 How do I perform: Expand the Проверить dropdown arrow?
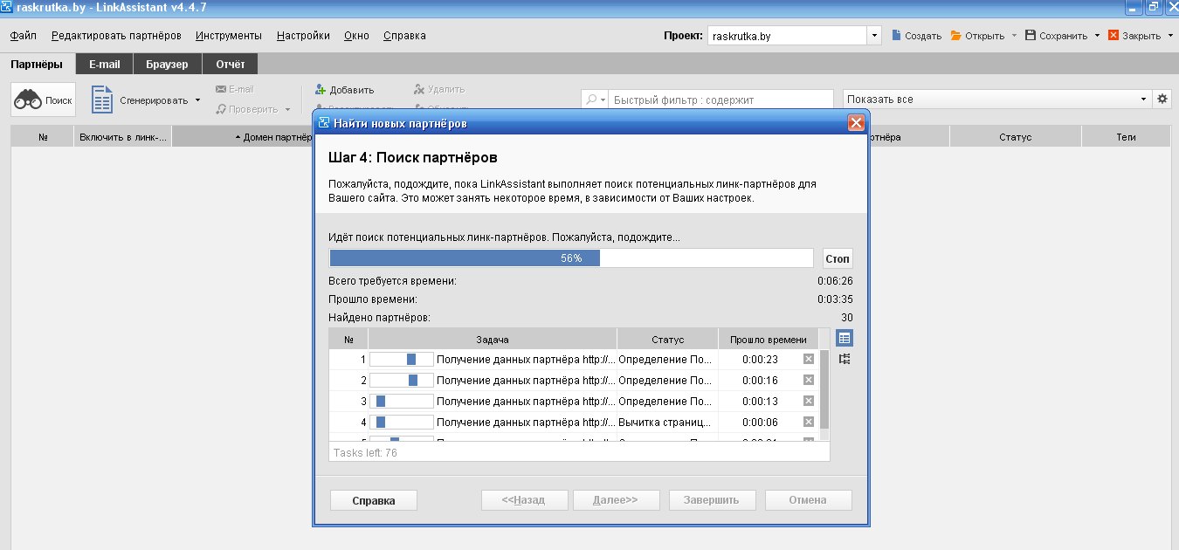point(287,110)
